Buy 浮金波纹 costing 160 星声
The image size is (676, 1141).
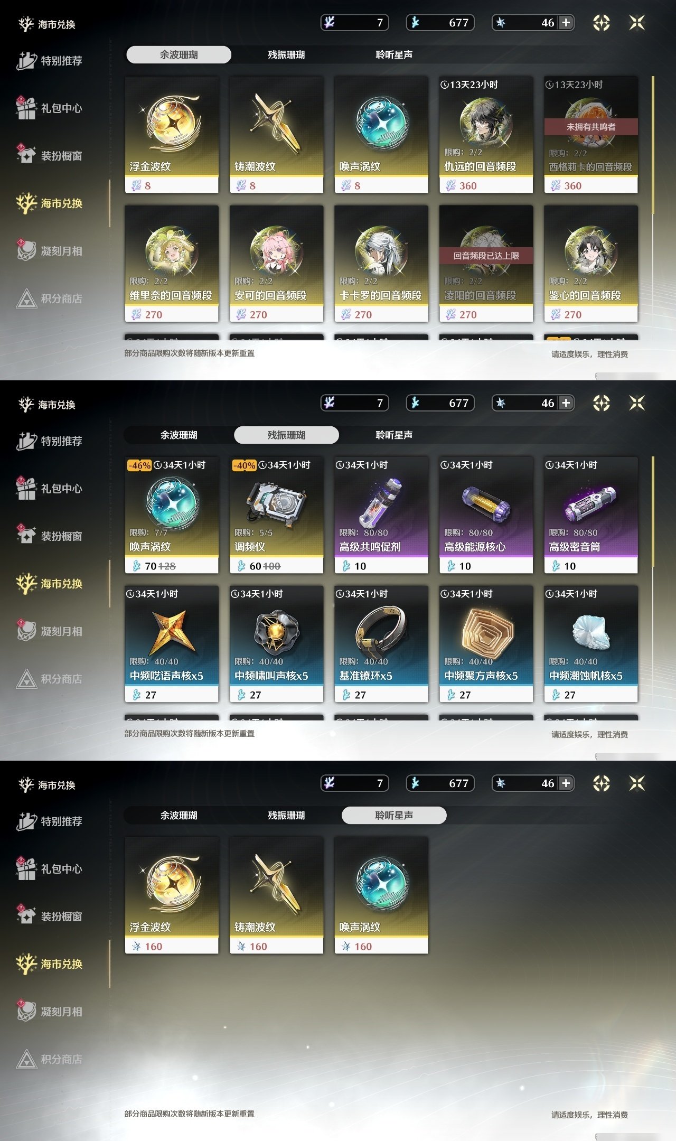(x=172, y=895)
